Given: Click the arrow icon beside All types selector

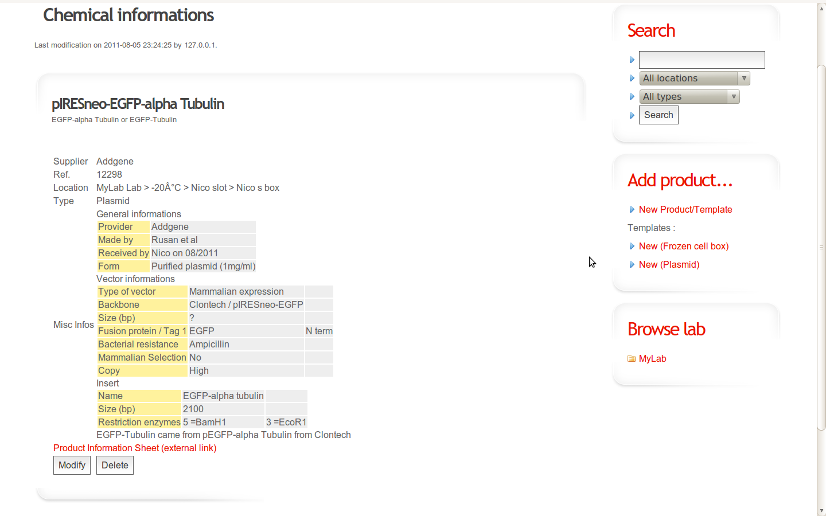Looking at the screenshot, I should pyautogui.click(x=632, y=96).
